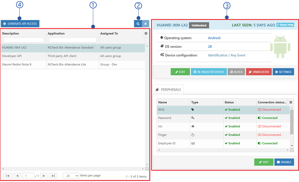The width and height of the screenshot is (299, 182).
Task: Sort devices by Description column header
Action: (x=10, y=33)
